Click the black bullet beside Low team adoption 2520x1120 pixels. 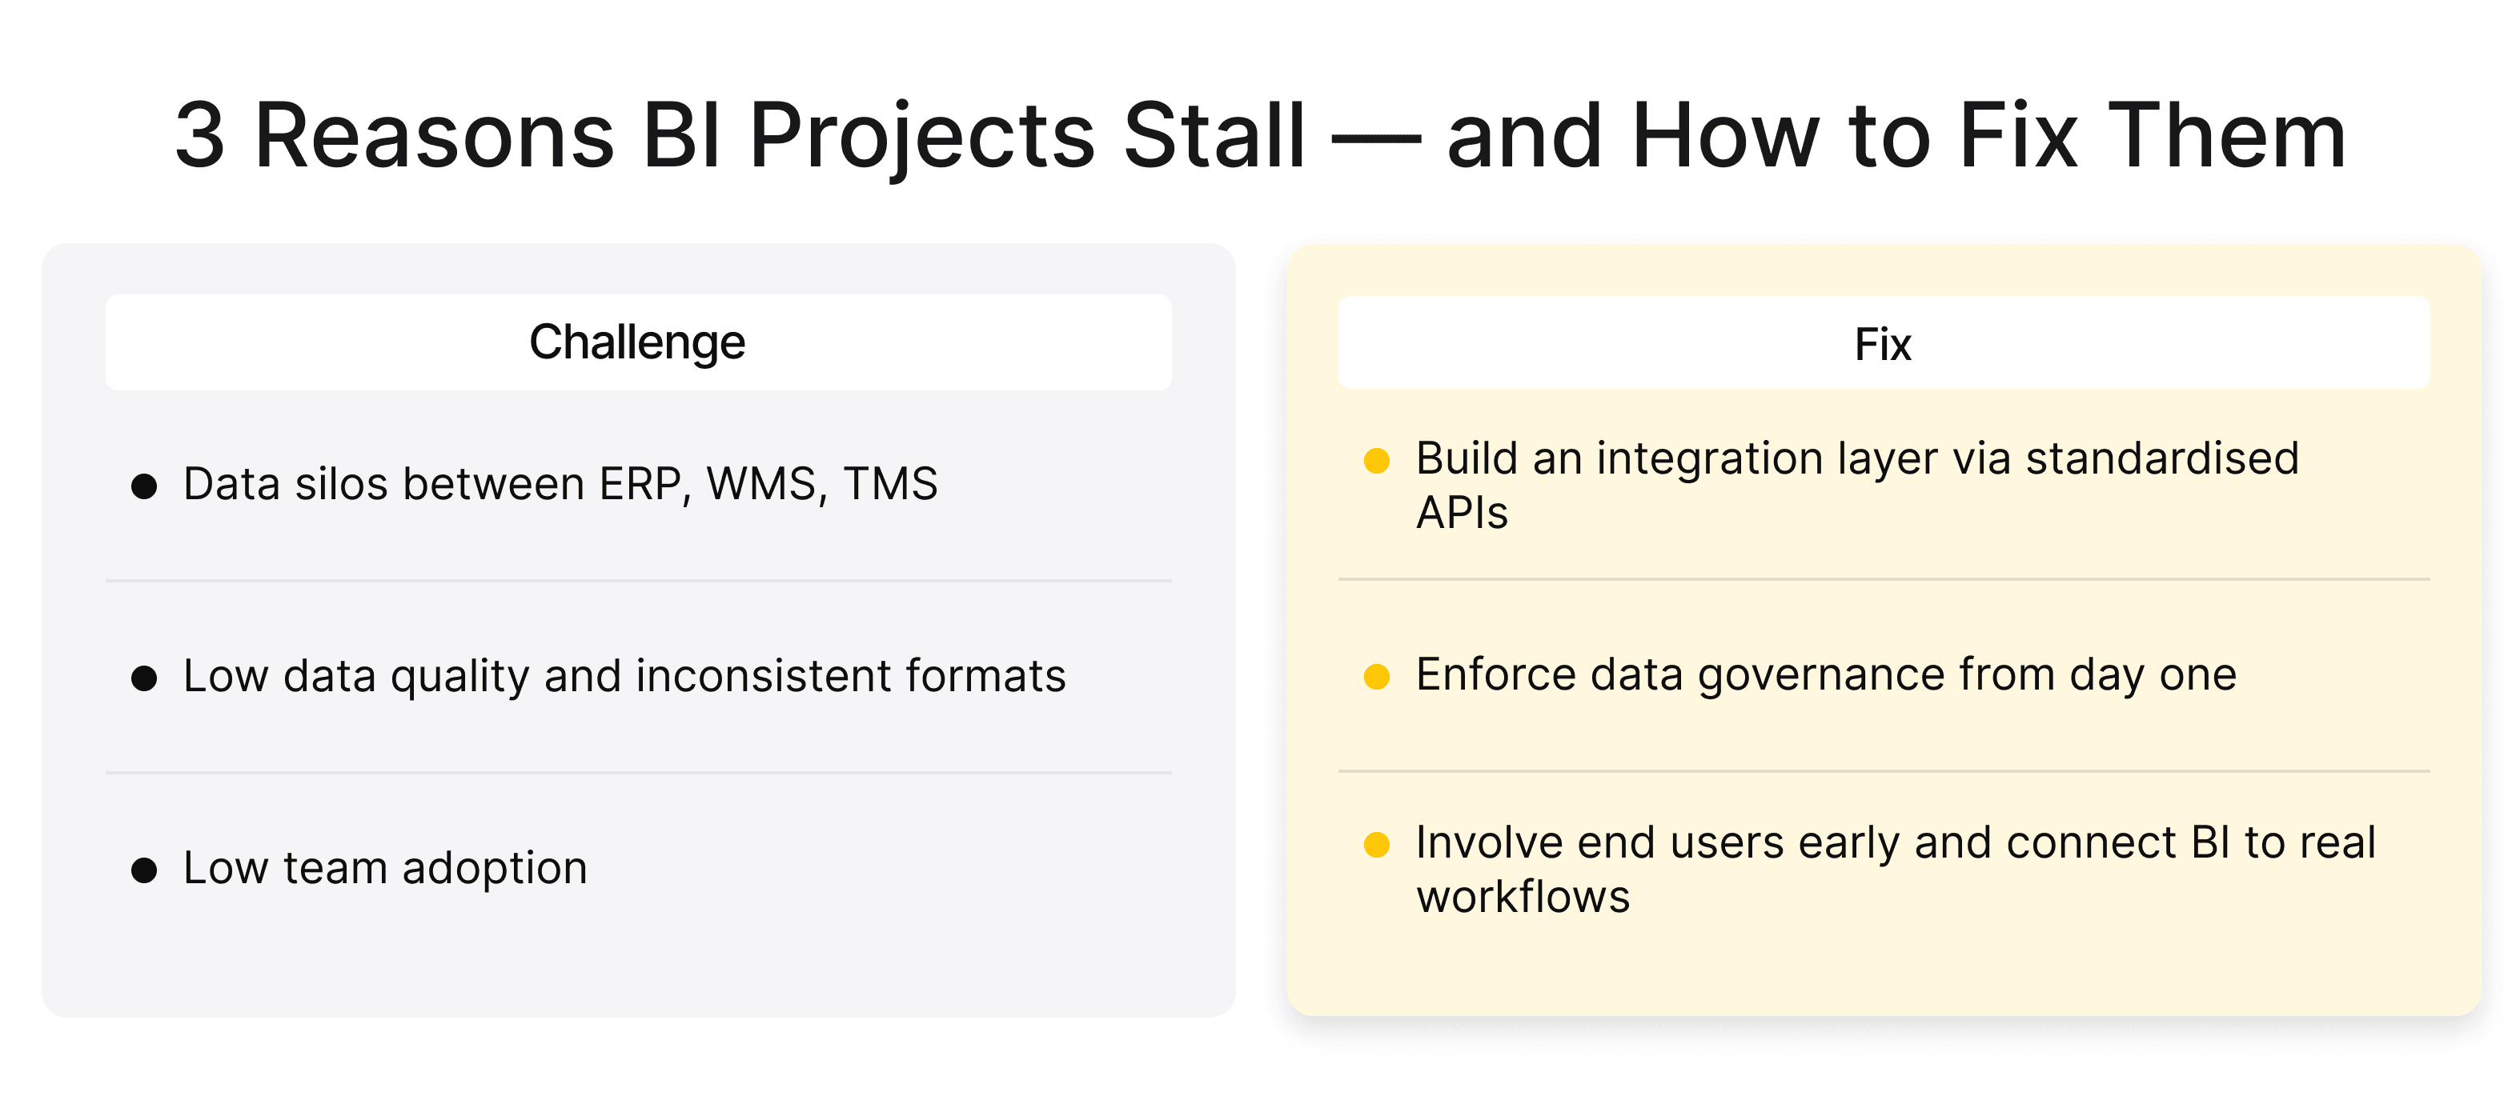point(144,870)
